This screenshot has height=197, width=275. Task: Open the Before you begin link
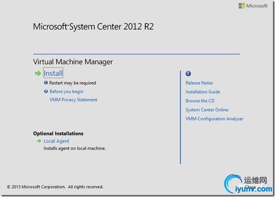pos(67,91)
